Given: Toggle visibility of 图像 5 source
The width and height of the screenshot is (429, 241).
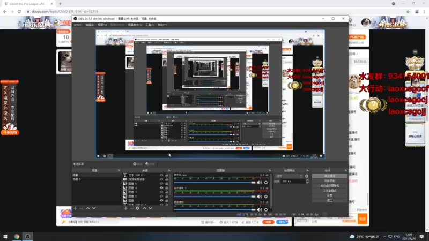Looking at the screenshot, I should [x=161, y=184].
